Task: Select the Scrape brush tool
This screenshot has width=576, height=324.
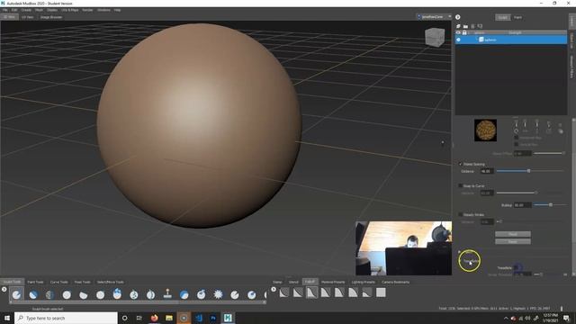Action: tap(202, 294)
